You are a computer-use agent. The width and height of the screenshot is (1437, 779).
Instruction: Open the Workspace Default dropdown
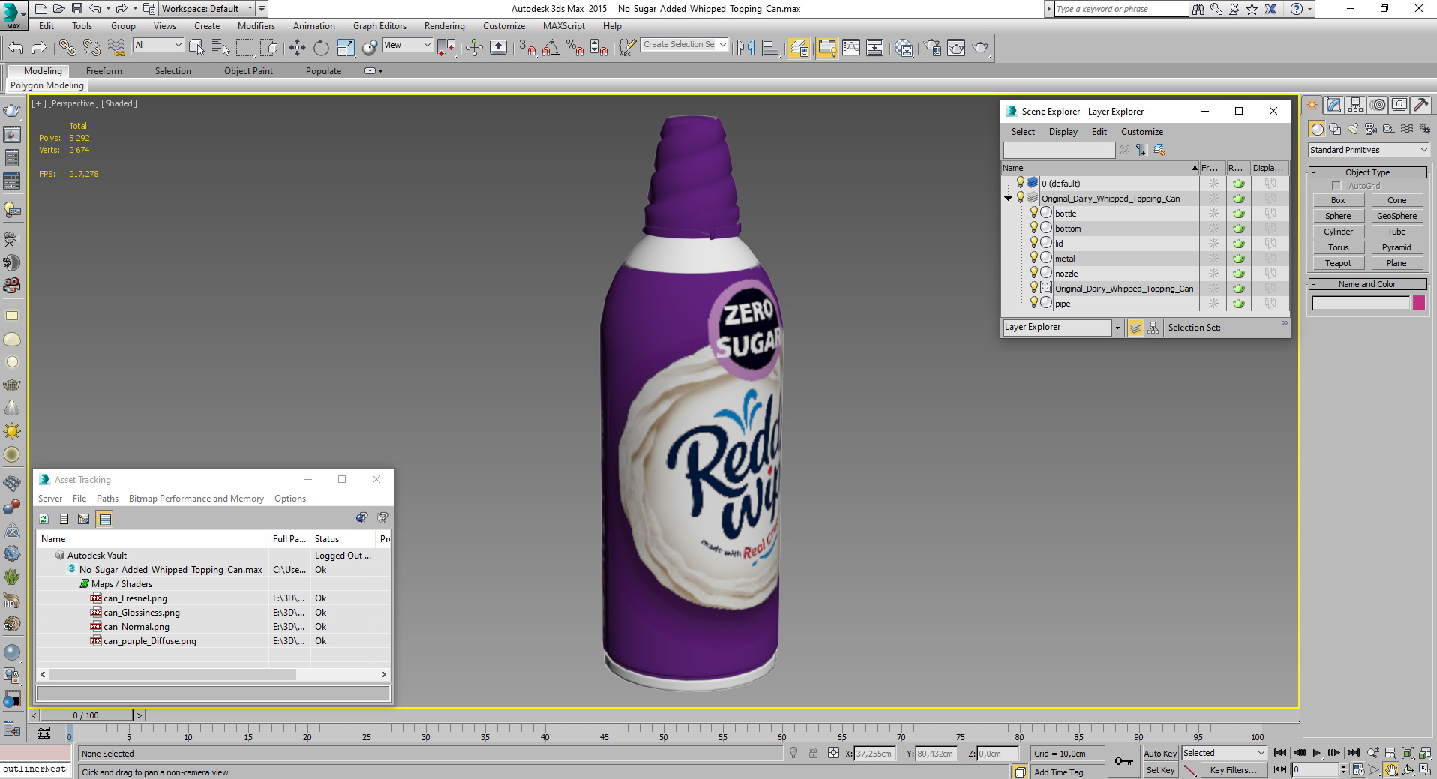tap(206, 9)
